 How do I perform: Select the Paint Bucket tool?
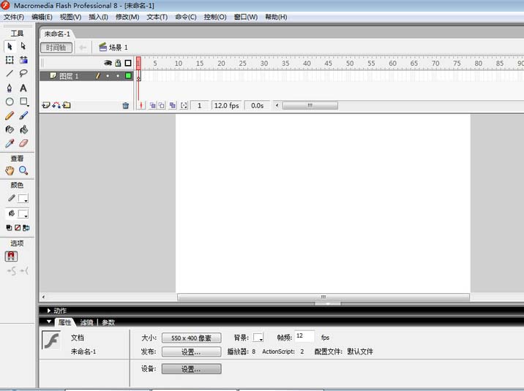(x=23, y=129)
